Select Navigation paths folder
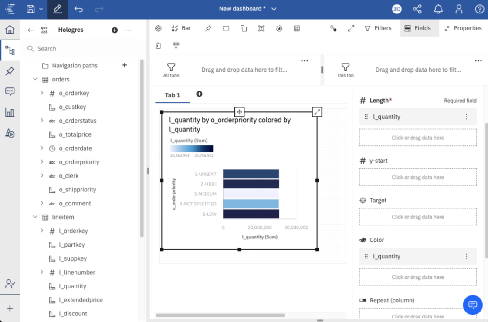This screenshot has width=488, height=322. coord(75,66)
